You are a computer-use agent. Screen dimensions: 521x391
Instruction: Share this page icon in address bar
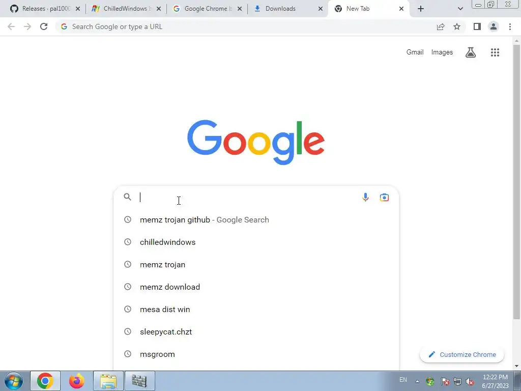click(x=441, y=26)
